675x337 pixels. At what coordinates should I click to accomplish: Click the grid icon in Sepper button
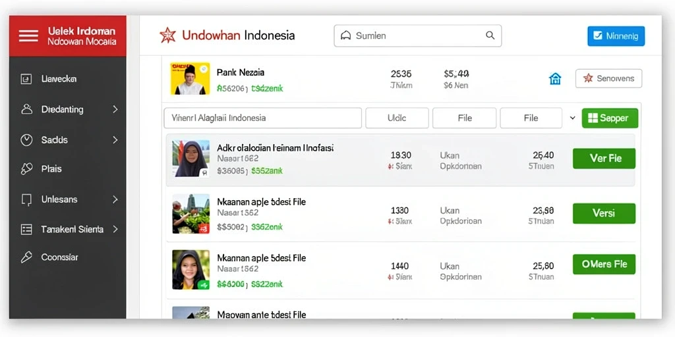[x=593, y=118]
